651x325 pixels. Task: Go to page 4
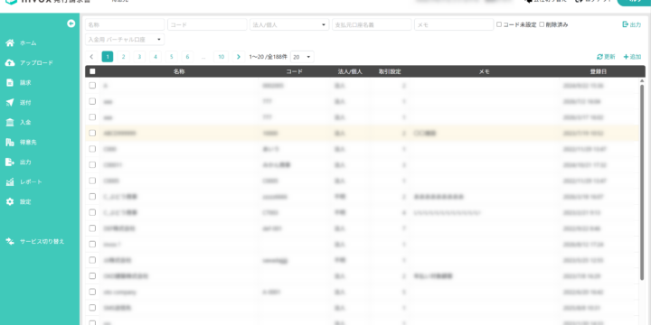tap(156, 57)
